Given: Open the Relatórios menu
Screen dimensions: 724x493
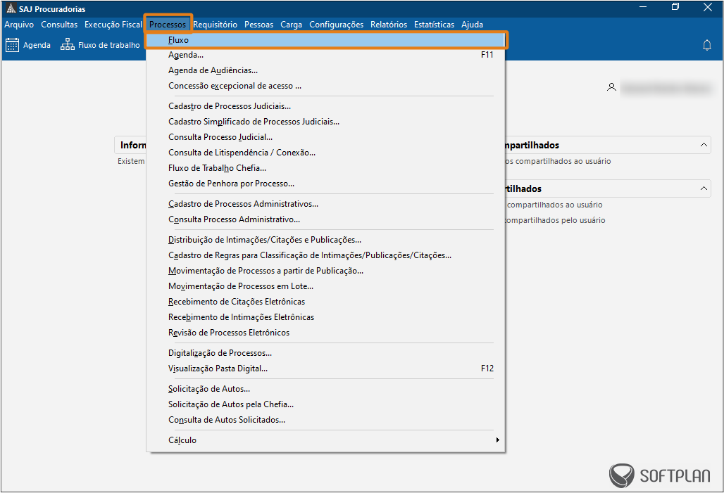Looking at the screenshot, I should [389, 25].
